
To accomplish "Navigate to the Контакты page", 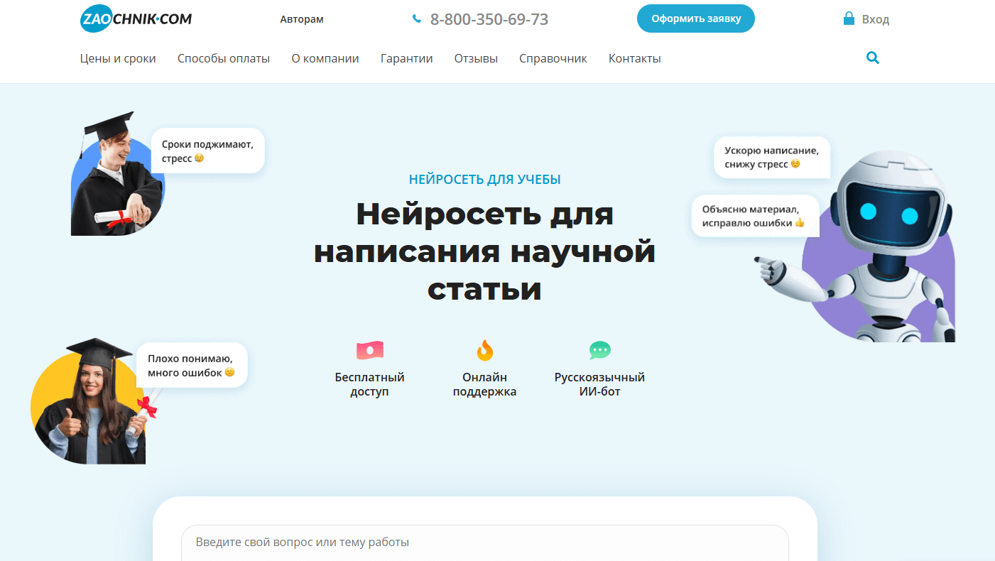I will tap(634, 59).
